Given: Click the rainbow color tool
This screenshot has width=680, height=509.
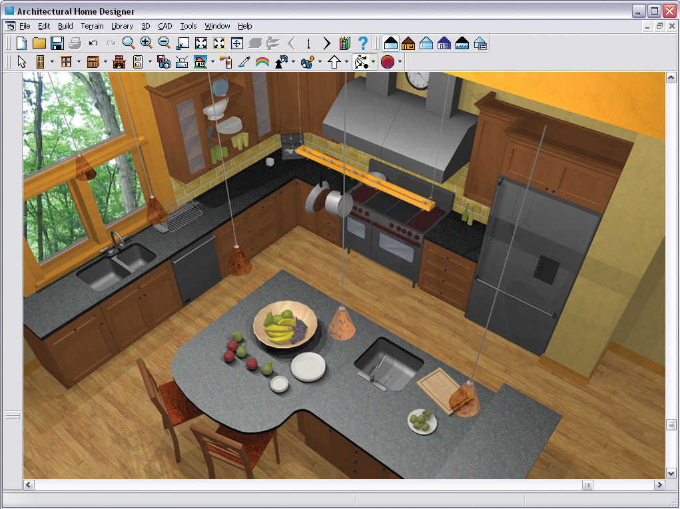Looking at the screenshot, I should point(262,62).
